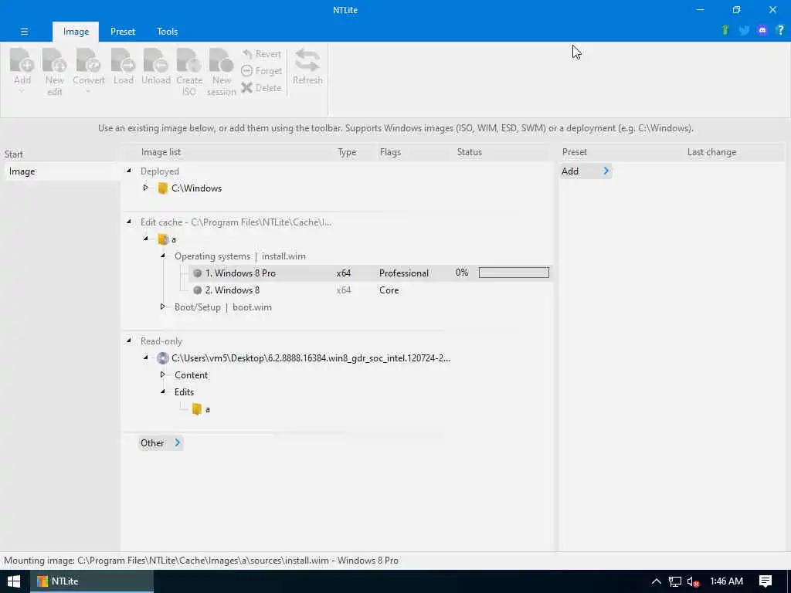The height and width of the screenshot is (593, 791).
Task: Select the 2. Windows 8 row
Action: (371, 290)
